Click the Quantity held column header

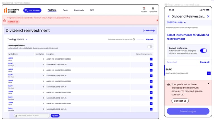[x=40, y=54]
